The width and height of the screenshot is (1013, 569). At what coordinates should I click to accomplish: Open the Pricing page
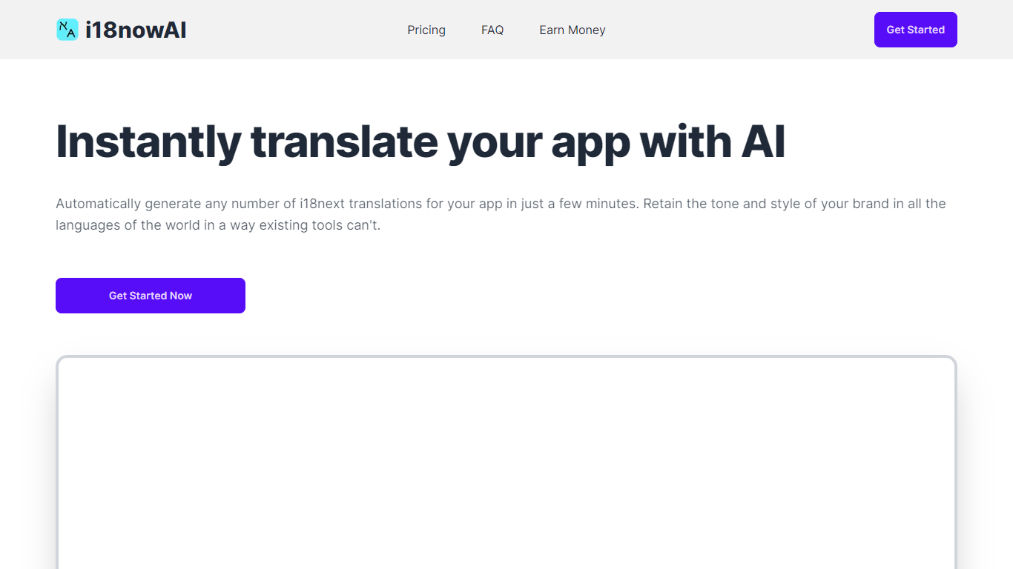[x=426, y=30]
